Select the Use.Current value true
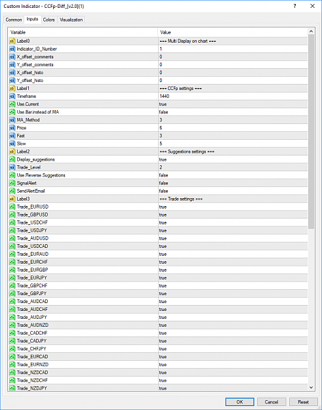Screen dimensions: 322x410 pyautogui.click(x=163, y=104)
